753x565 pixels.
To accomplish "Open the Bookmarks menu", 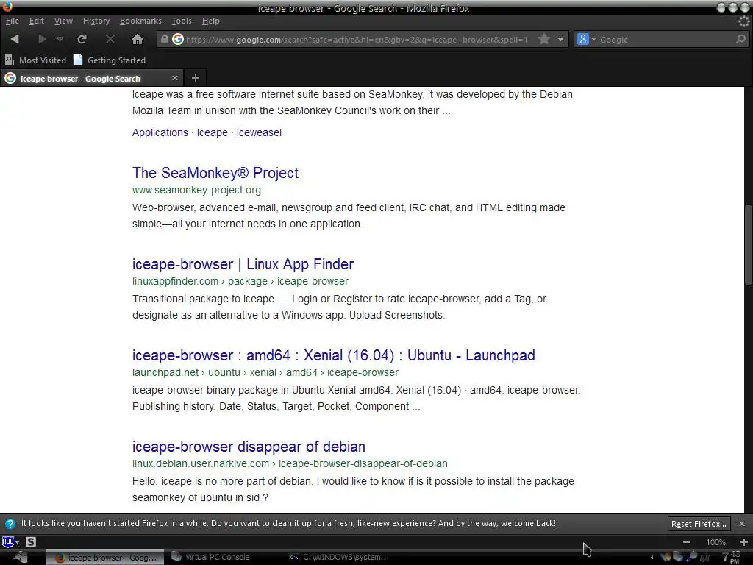I will tap(140, 21).
